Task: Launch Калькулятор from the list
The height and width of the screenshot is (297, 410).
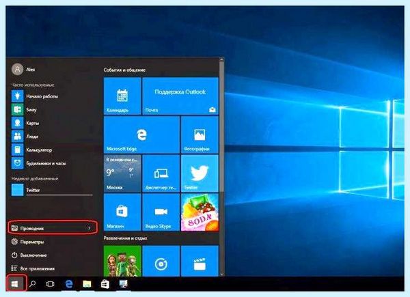Action: coord(52,150)
